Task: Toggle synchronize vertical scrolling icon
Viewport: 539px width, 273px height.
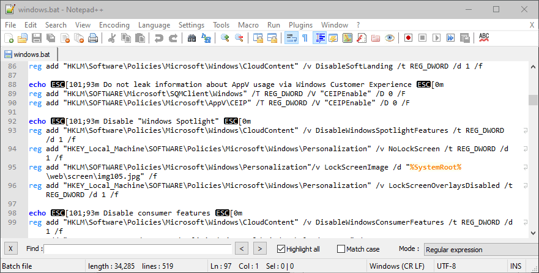Action: point(258,38)
